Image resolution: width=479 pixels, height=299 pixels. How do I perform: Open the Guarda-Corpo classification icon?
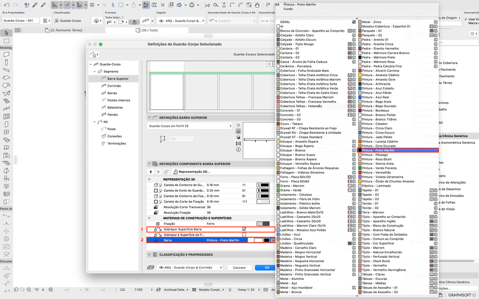[57, 21]
